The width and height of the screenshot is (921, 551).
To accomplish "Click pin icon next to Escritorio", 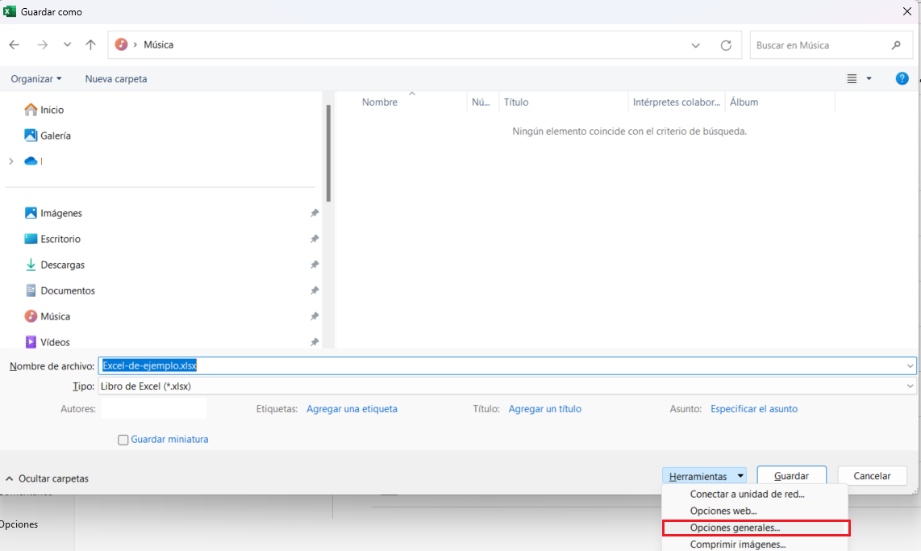I will tap(315, 239).
